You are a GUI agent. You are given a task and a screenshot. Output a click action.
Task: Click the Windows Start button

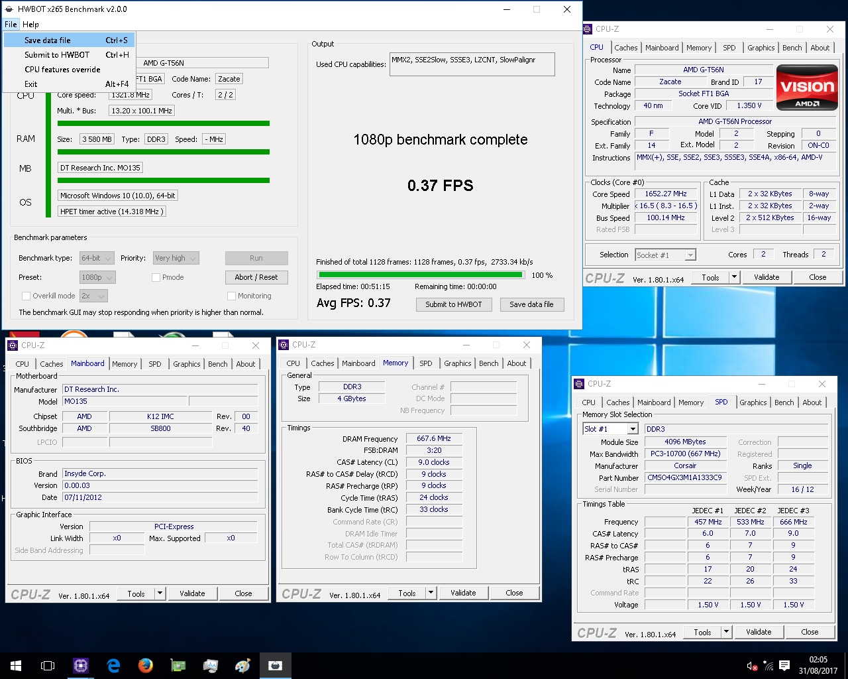[16, 665]
